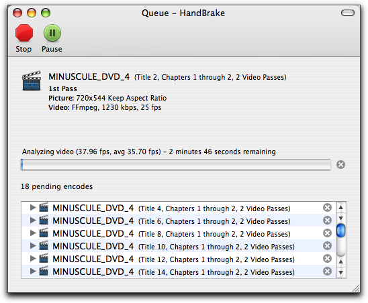Viewport: 368px width, 303px height.
Task: Click the blue scrollbar thumb in queue list
Action: (x=340, y=231)
